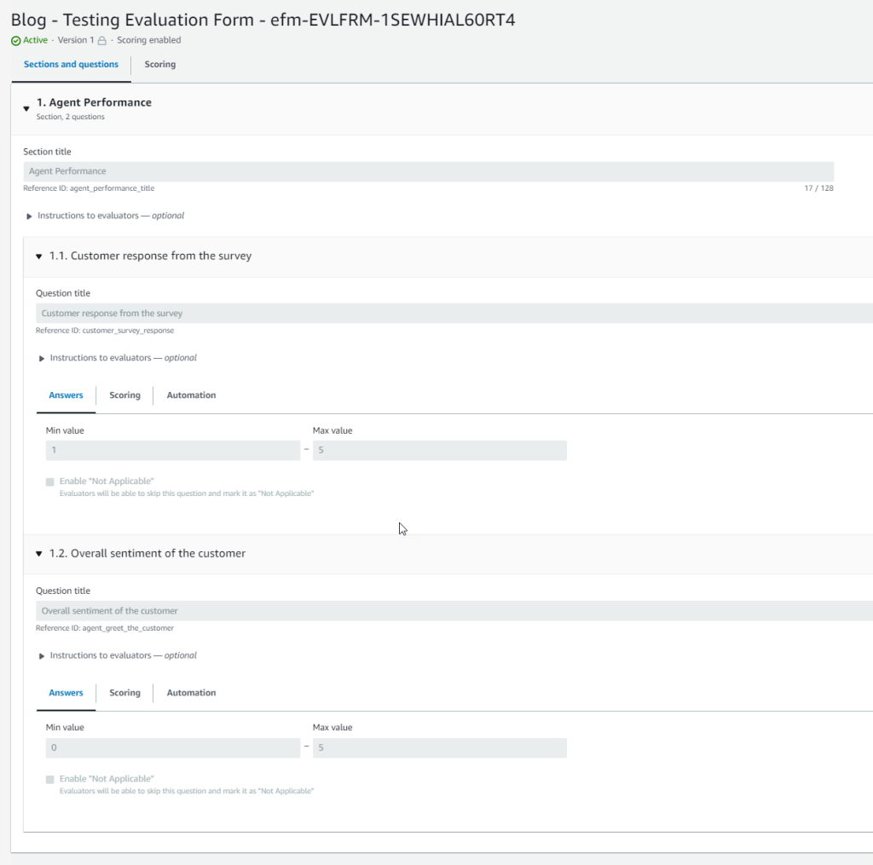
Task: Collapse the Agent Performance section
Action: click(x=25, y=107)
